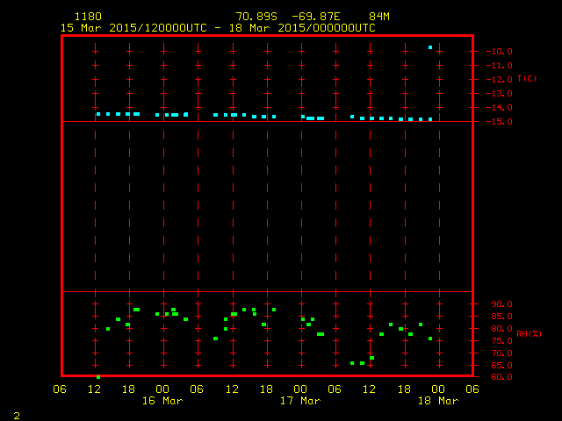Click the UTC date range title text

217,28
